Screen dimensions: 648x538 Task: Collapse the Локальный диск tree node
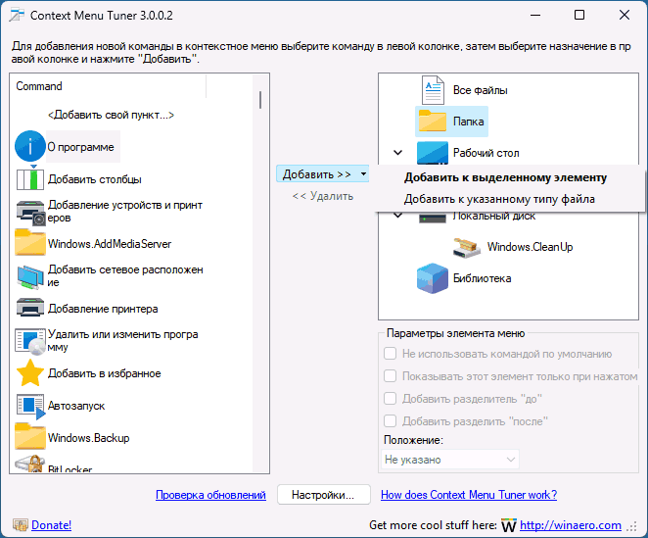pos(398,216)
